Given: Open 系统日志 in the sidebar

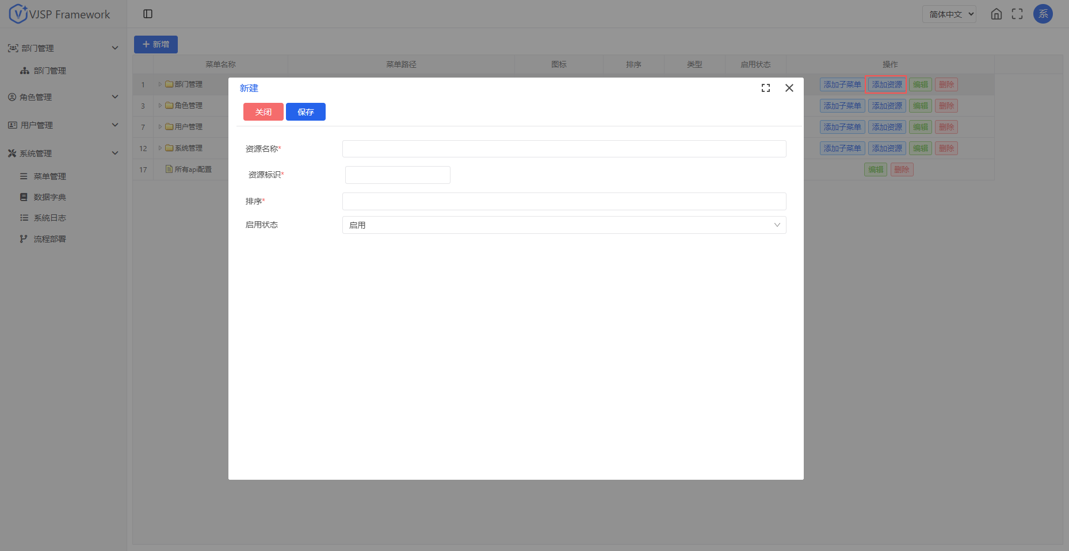Looking at the screenshot, I should point(49,218).
